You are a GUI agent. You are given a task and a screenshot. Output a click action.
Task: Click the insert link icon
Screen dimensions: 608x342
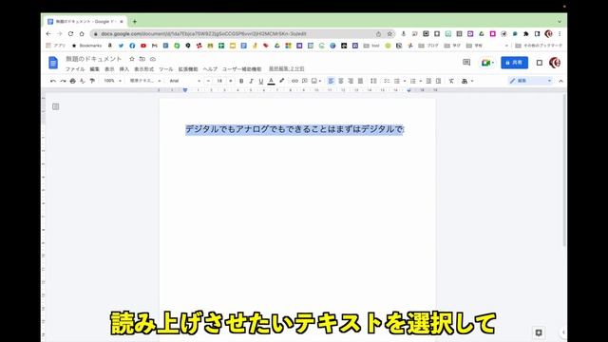pos(294,81)
